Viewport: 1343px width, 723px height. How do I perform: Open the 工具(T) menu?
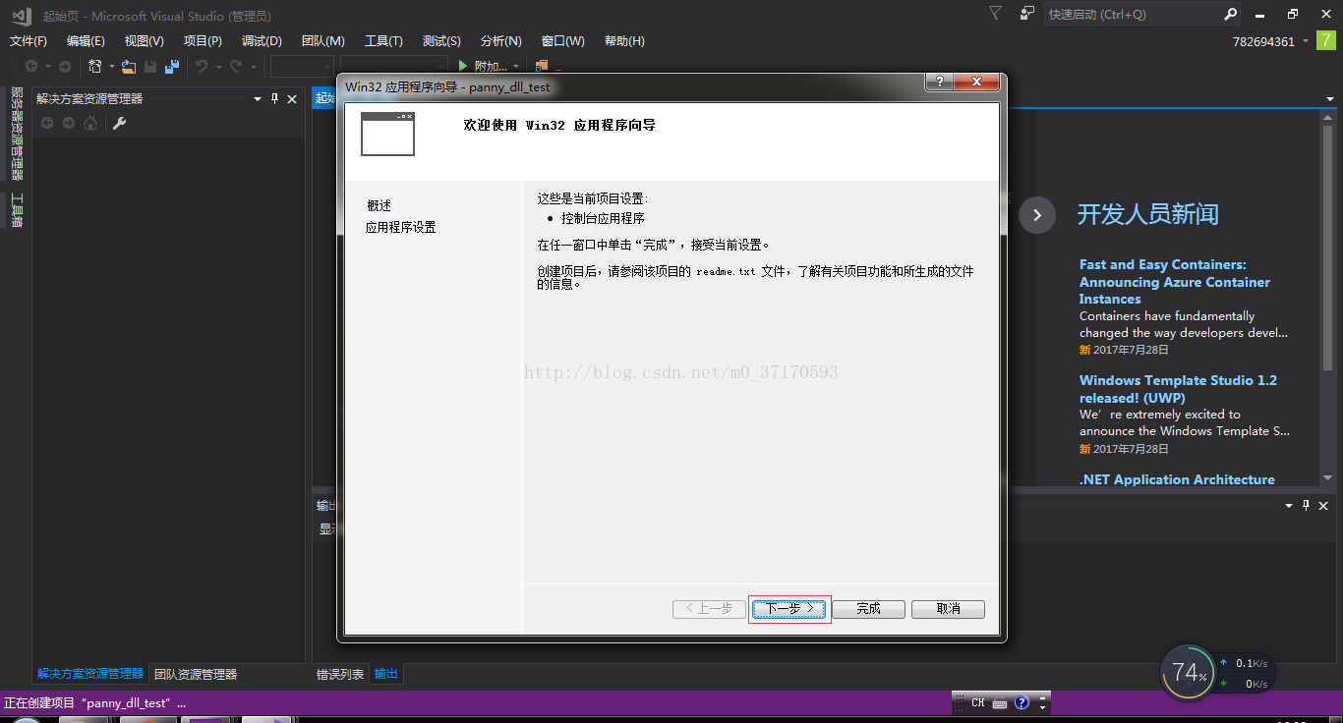383,41
